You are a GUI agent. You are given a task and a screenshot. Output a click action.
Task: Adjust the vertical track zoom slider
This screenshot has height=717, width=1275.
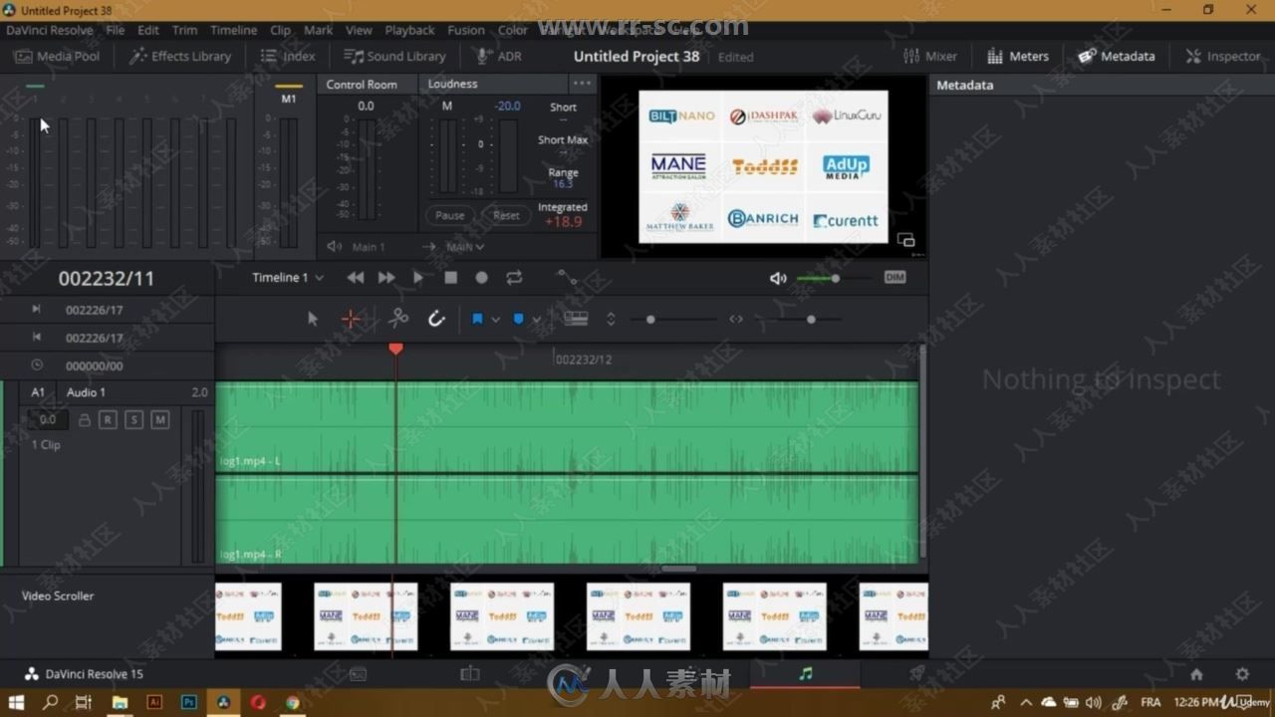650,320
